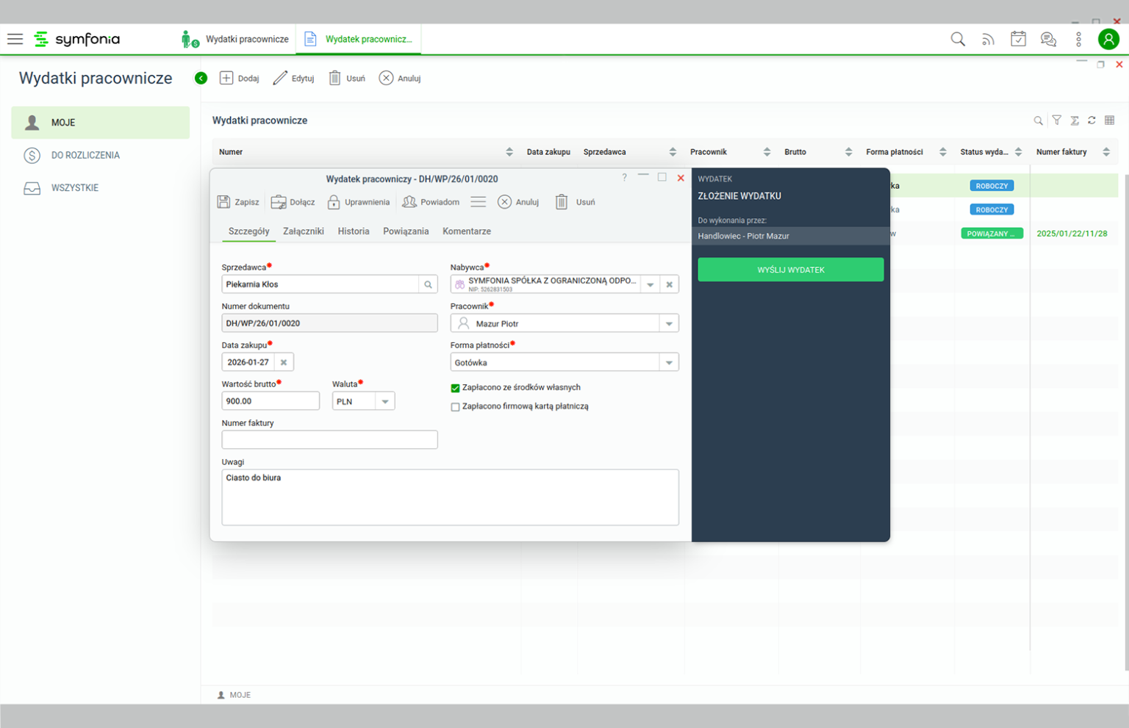1129x728 pixels.
Task: Click the Symfonia logo
Action: [77, 39]
